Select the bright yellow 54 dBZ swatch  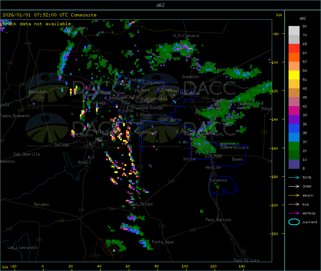[294, 75]
